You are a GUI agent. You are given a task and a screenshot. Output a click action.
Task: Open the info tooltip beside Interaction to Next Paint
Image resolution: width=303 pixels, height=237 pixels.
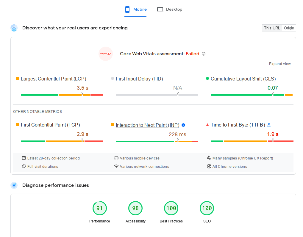pos(183,125)
